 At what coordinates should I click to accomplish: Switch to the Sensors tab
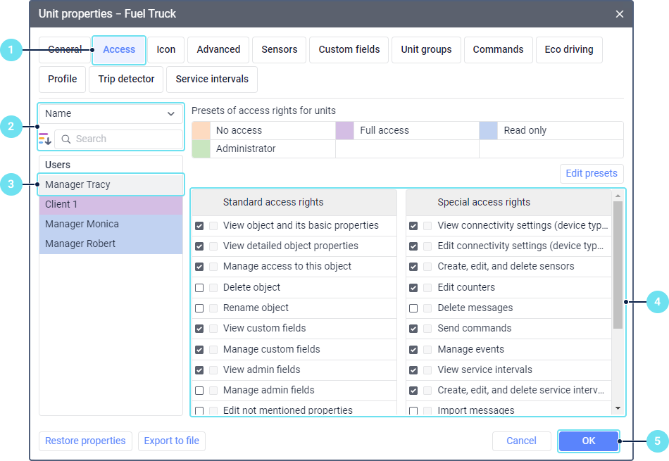[x=279, y=49]
